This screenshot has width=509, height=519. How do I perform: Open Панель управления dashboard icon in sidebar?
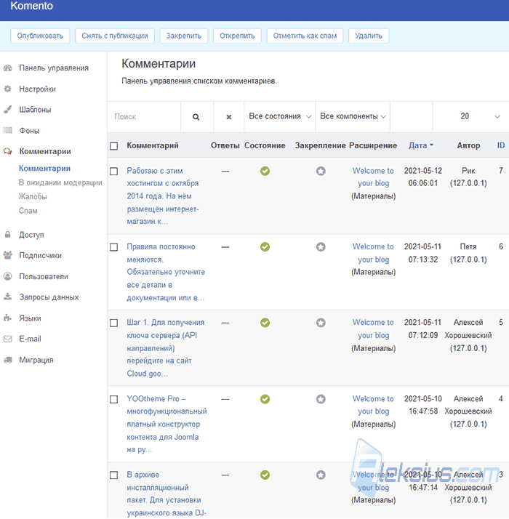(7, 68)
